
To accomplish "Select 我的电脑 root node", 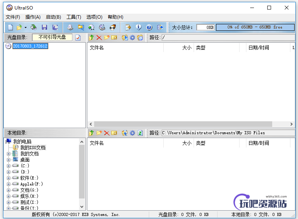I will tap(22, 141).
